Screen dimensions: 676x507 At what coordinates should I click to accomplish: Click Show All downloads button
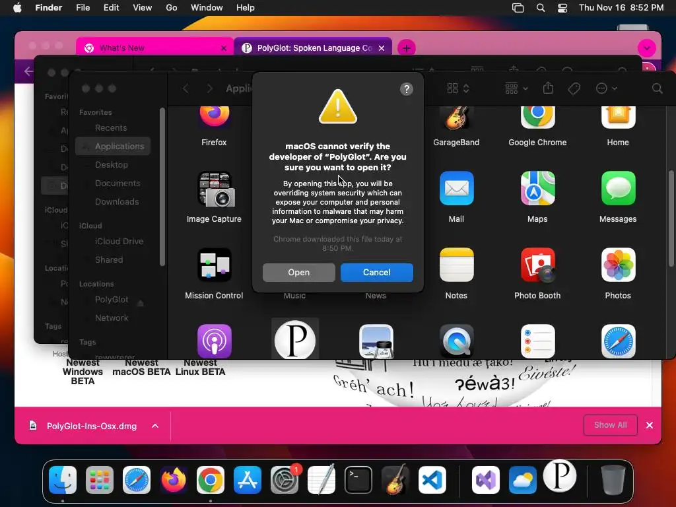611,425
